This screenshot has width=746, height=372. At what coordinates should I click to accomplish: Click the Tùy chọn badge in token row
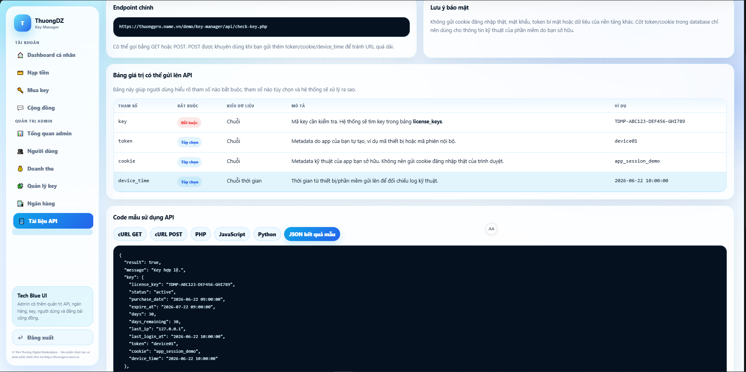point(189,142)
